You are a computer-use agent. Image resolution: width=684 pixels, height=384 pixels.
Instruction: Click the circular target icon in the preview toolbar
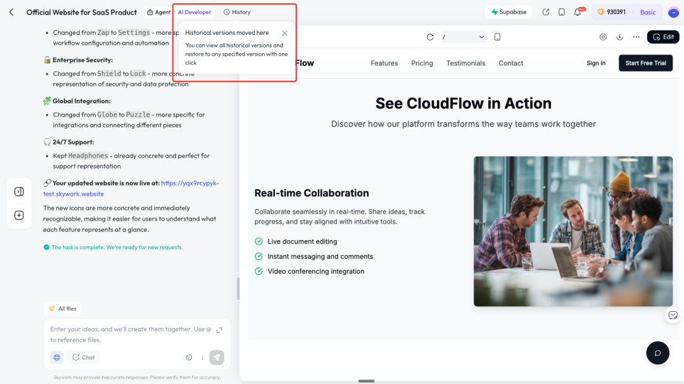[x=603, y=37]
